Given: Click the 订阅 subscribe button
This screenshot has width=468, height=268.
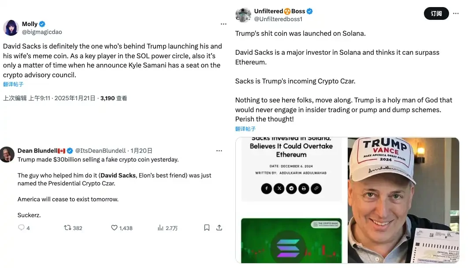Looking at the screenshot, I should 436,14.
